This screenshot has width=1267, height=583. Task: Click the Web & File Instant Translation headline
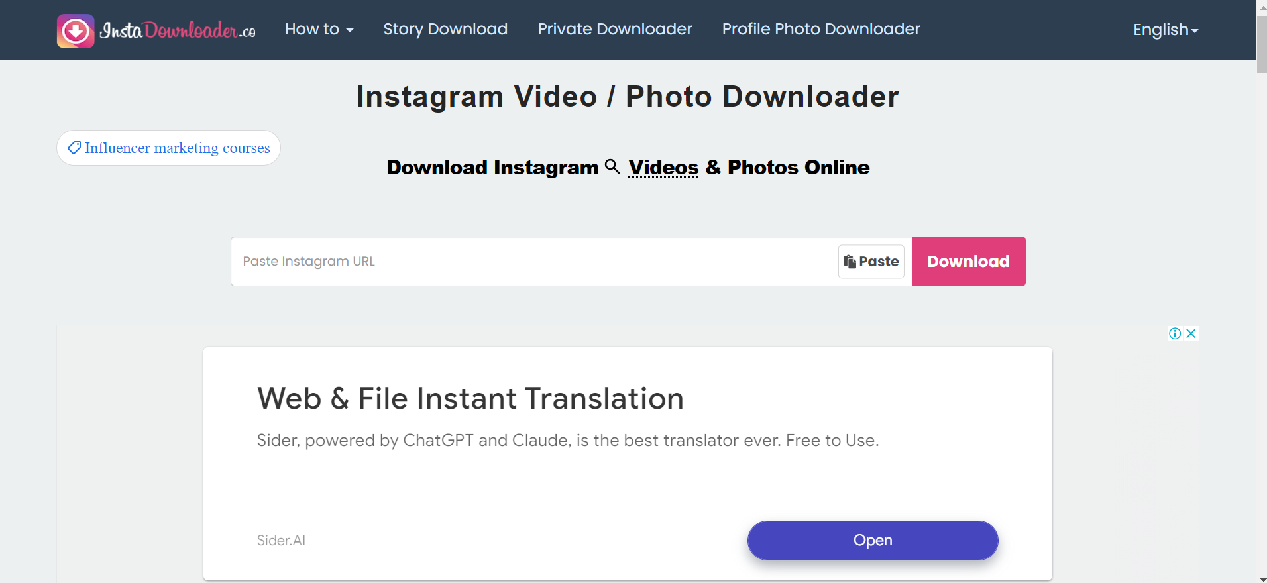[470, 399]
